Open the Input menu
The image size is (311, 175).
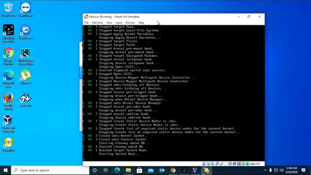119,23
